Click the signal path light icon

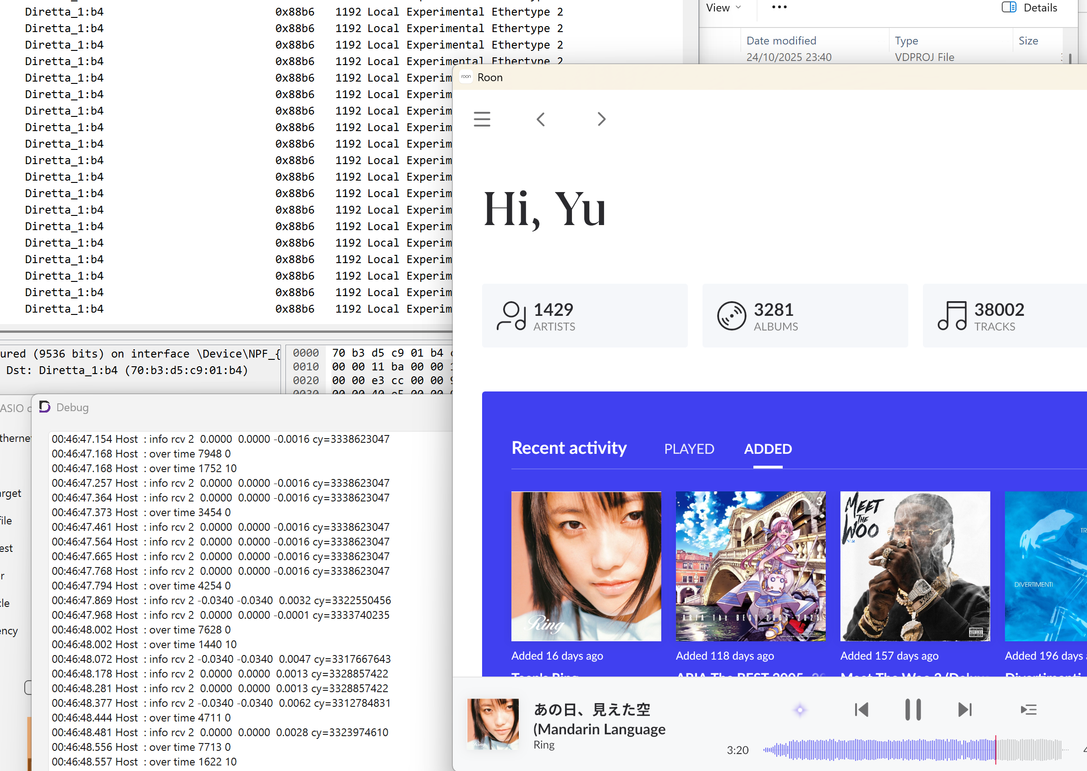800,710
